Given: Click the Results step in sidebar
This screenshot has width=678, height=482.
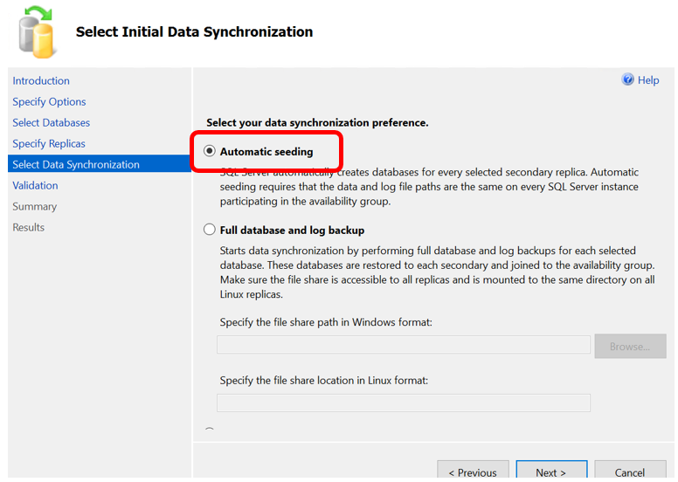Looking at the screenshot, I should (x=29, y=227).
